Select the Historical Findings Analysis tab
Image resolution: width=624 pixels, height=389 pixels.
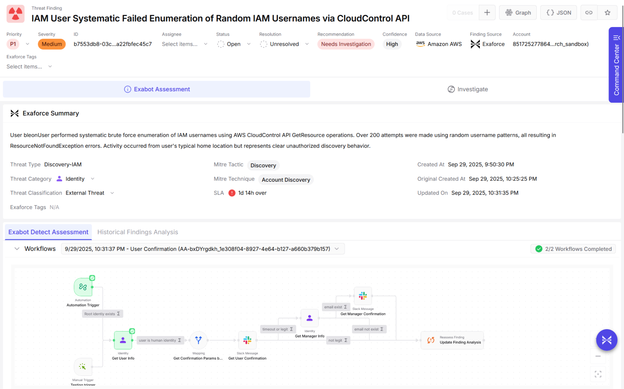pos(138,232)
